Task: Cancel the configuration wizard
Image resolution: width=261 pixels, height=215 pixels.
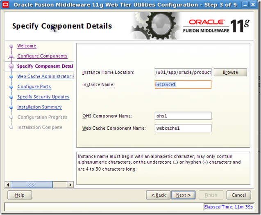Action: pyautogui.click(x=238, y=195)
